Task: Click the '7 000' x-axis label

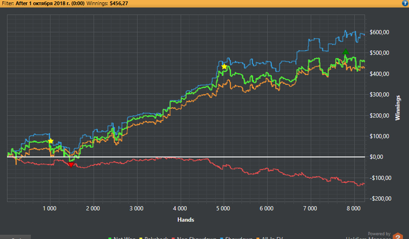Action: [x=310, y=209]
